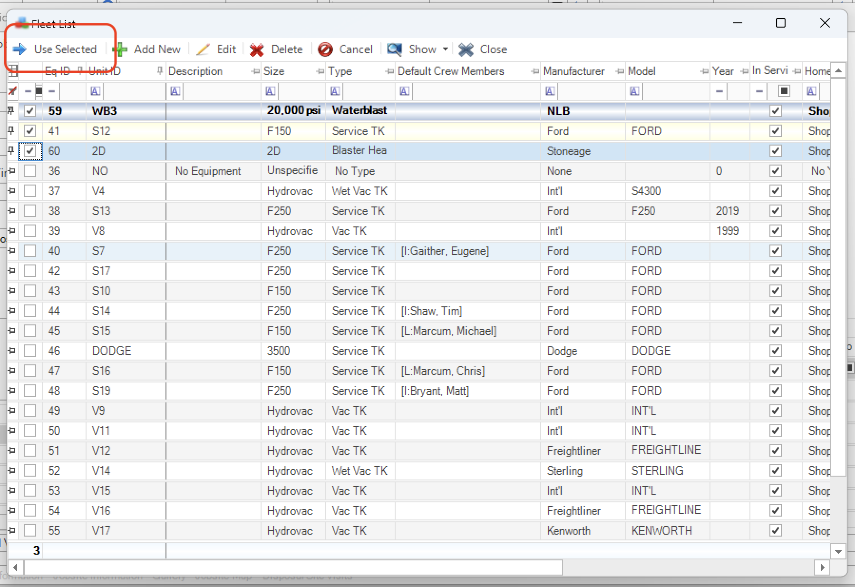Image resolution: width=855 pixels, height=587 pixels.
Task: Select the Gaither, Eugene crew cell
Action: [x=468, y=251]
